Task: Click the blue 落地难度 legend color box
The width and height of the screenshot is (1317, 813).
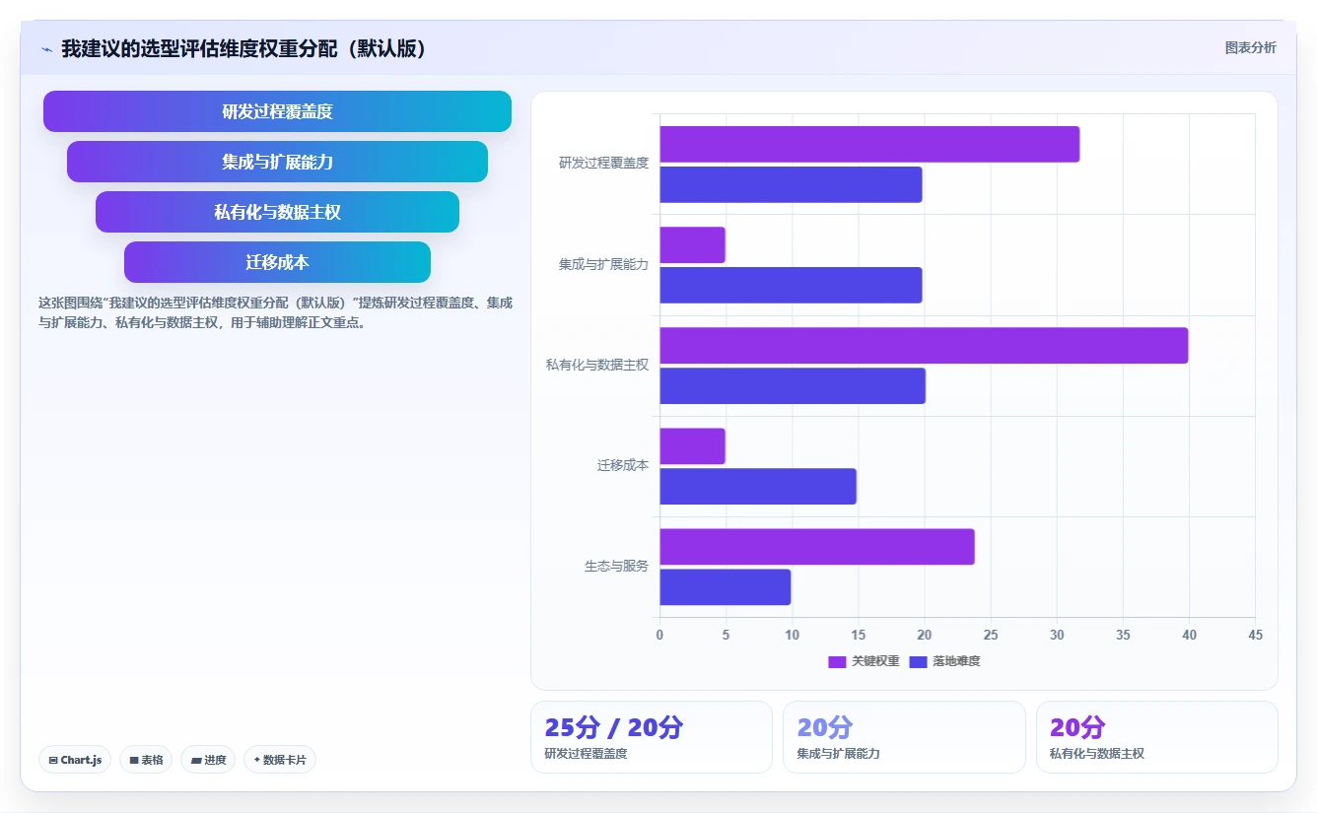Action: 918,661
